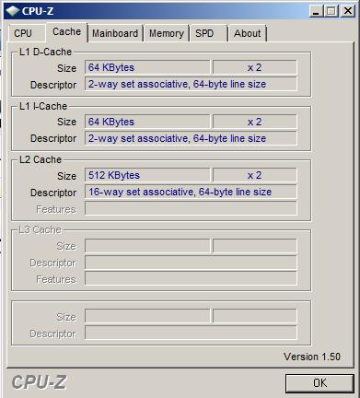
Task: Open the Mainboard tab
Action: 115,33
